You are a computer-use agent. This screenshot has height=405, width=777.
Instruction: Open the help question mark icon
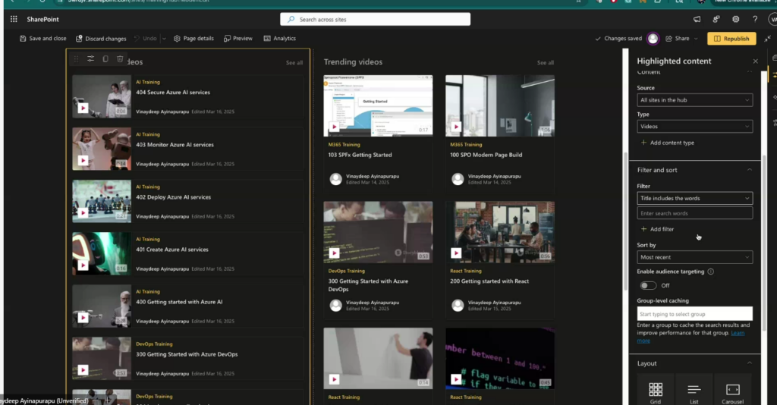[x=755, y=19]
